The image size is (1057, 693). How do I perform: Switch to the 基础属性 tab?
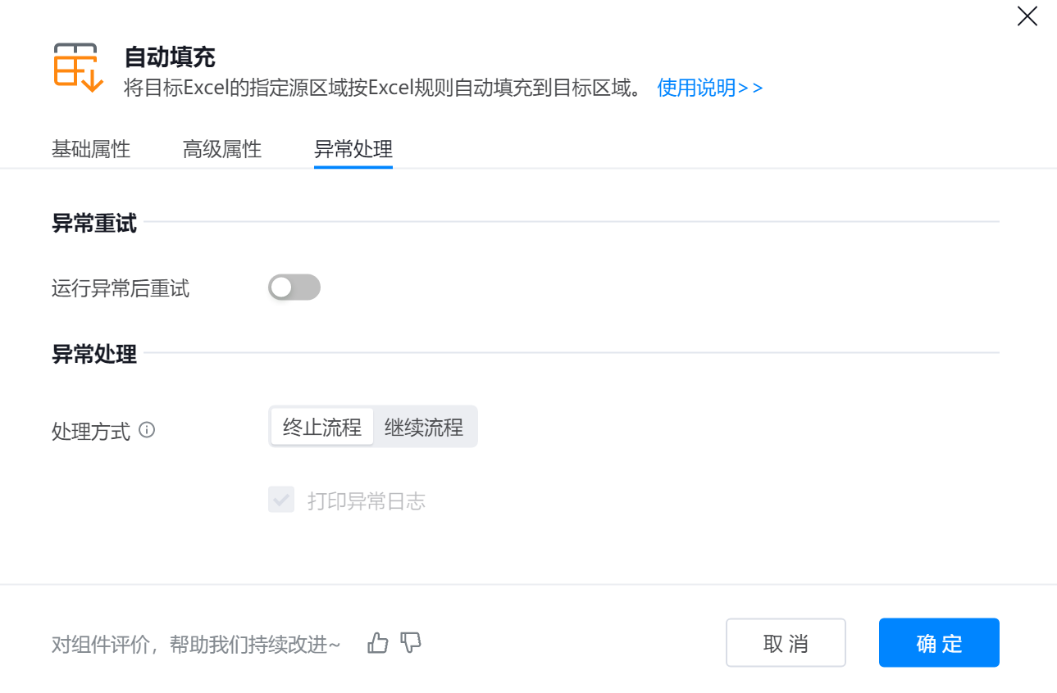pyautogui.click(x=91, y=149)
